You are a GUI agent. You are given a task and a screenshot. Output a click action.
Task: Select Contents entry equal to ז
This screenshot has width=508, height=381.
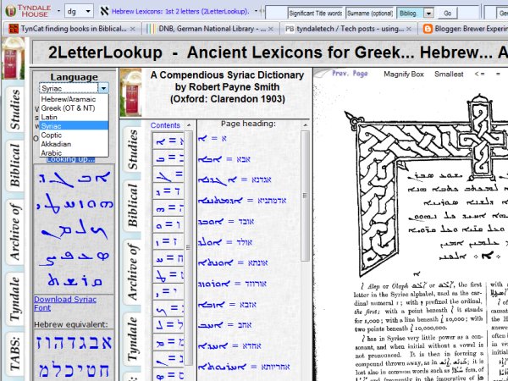168,241
